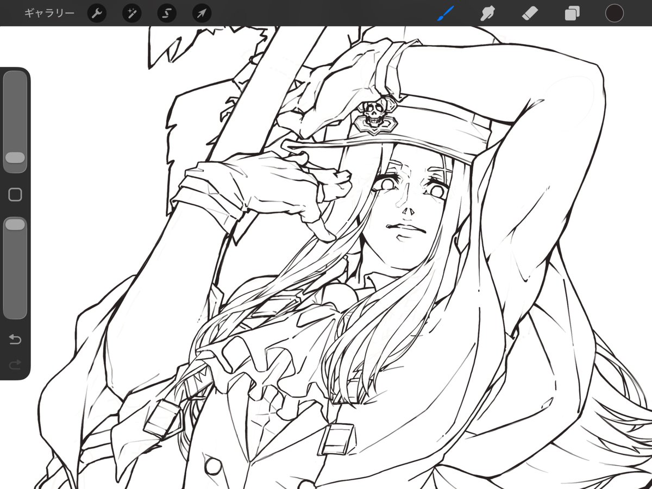This screenshot has width=652, height=489.
Task: Open the ギャラリー gallery
Action: (49, 13)
